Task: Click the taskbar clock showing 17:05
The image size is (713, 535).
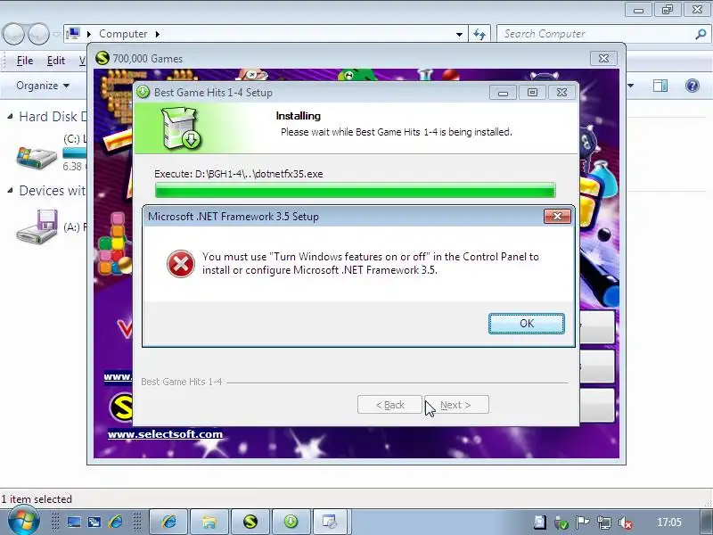Action: pyautogui.click(x=669, y=523)
